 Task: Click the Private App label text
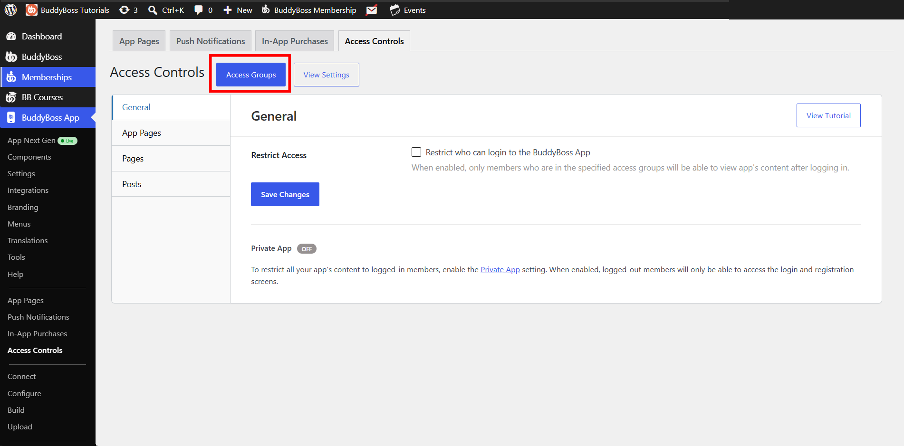[x=271, y=248]
